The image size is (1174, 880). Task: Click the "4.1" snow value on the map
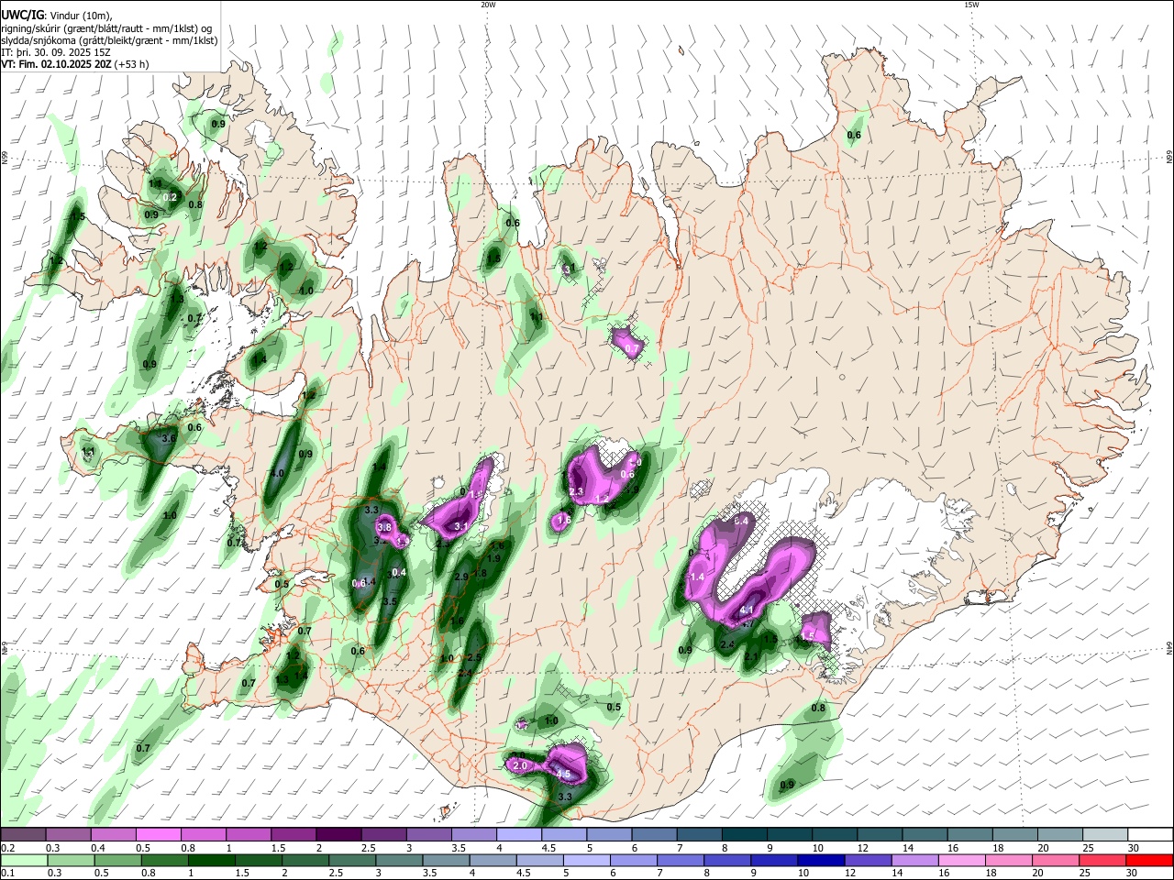747,610
